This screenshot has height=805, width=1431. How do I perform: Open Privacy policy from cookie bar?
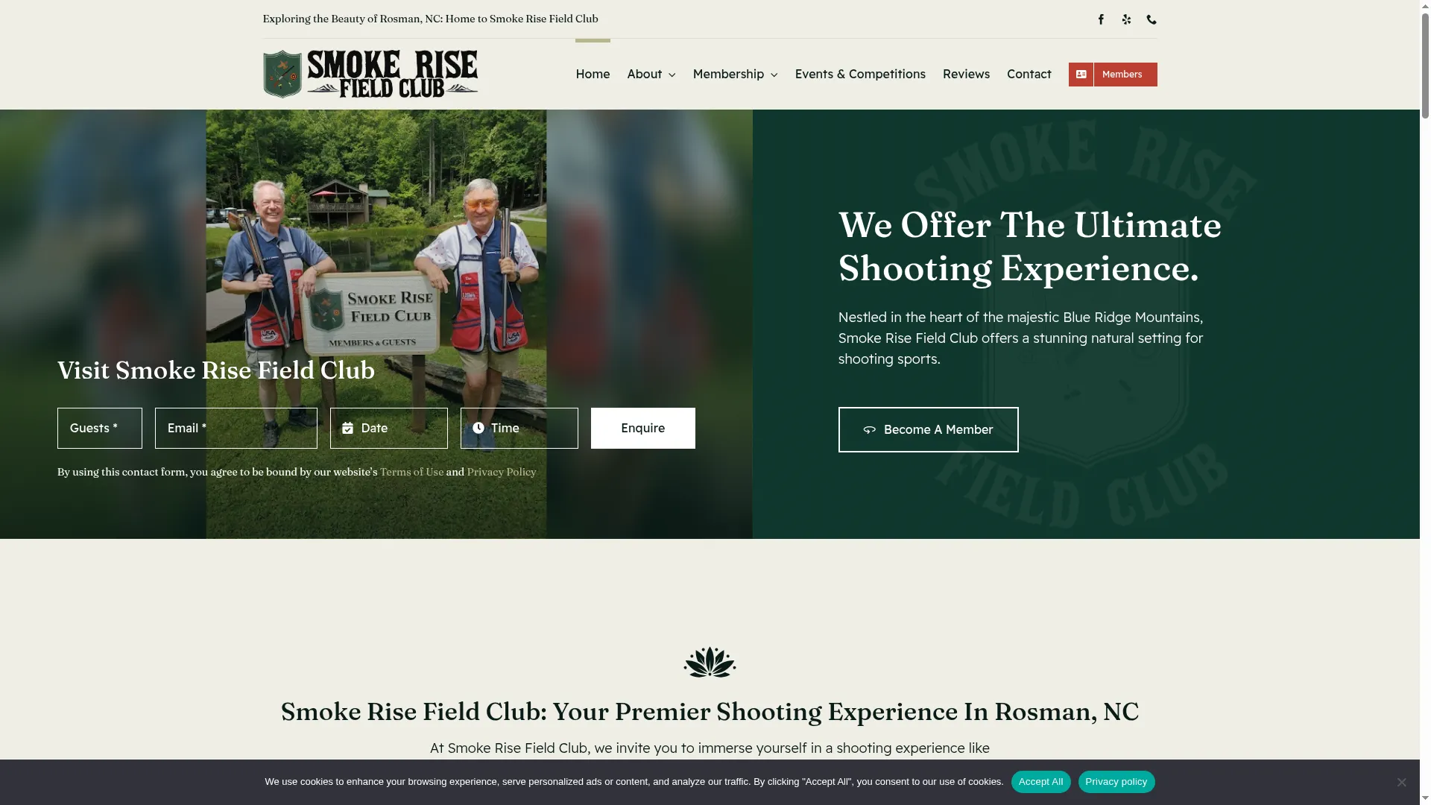1116,782
